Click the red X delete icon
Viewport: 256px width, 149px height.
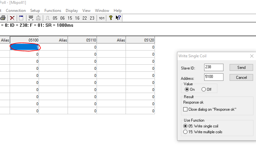tap(12, 18)
